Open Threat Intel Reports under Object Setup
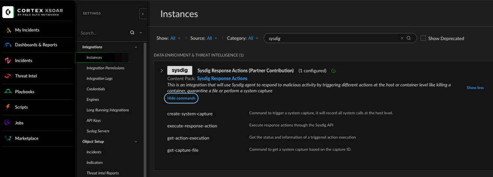Image resolution: width=493 pixels, height=177 pixels. [x=102, y=173]
